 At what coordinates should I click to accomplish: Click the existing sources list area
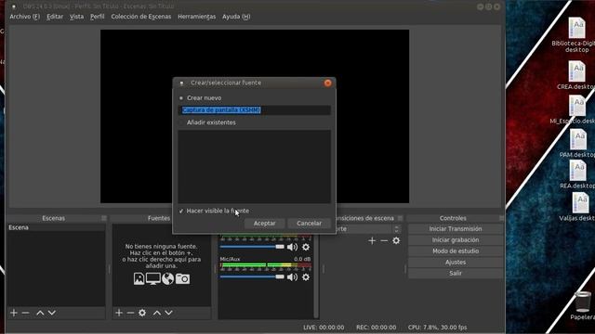pyautogui.click(x=254, y=167)
